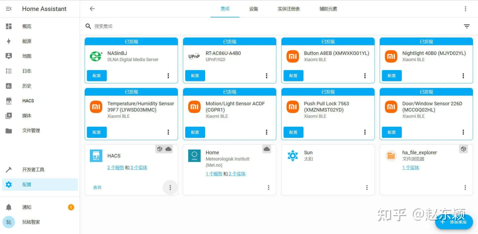The height and width of the screenshot is (234, 478).
Task: Go back with the arrow icon
Action: [92, 9]
